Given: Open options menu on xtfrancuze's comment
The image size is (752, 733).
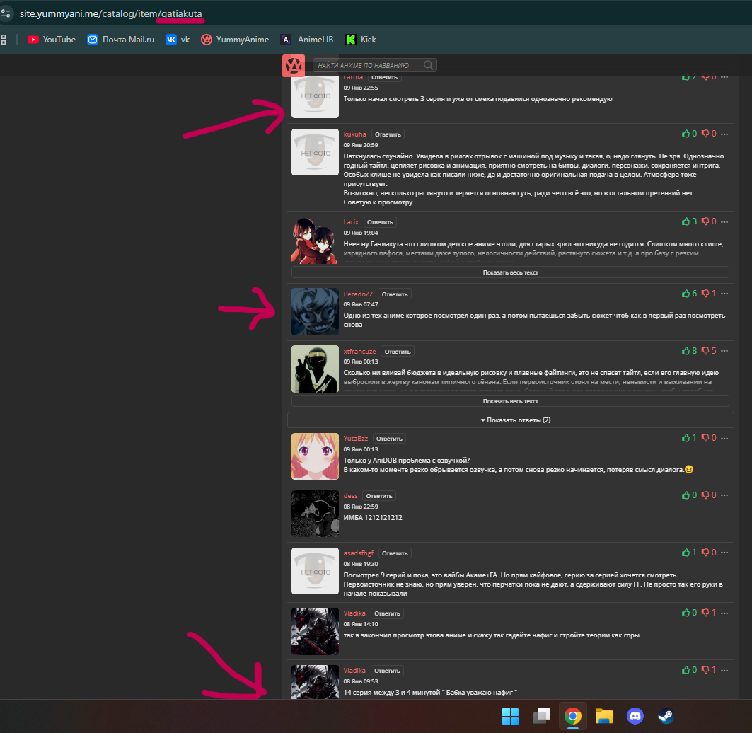Looking at the screenshot, I should 724,351.
